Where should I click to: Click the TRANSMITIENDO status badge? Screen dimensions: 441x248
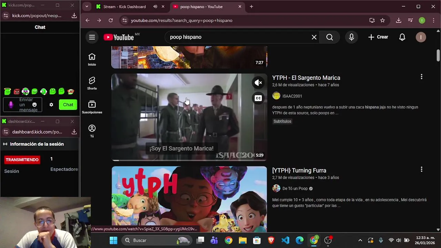tap(22, 160)
